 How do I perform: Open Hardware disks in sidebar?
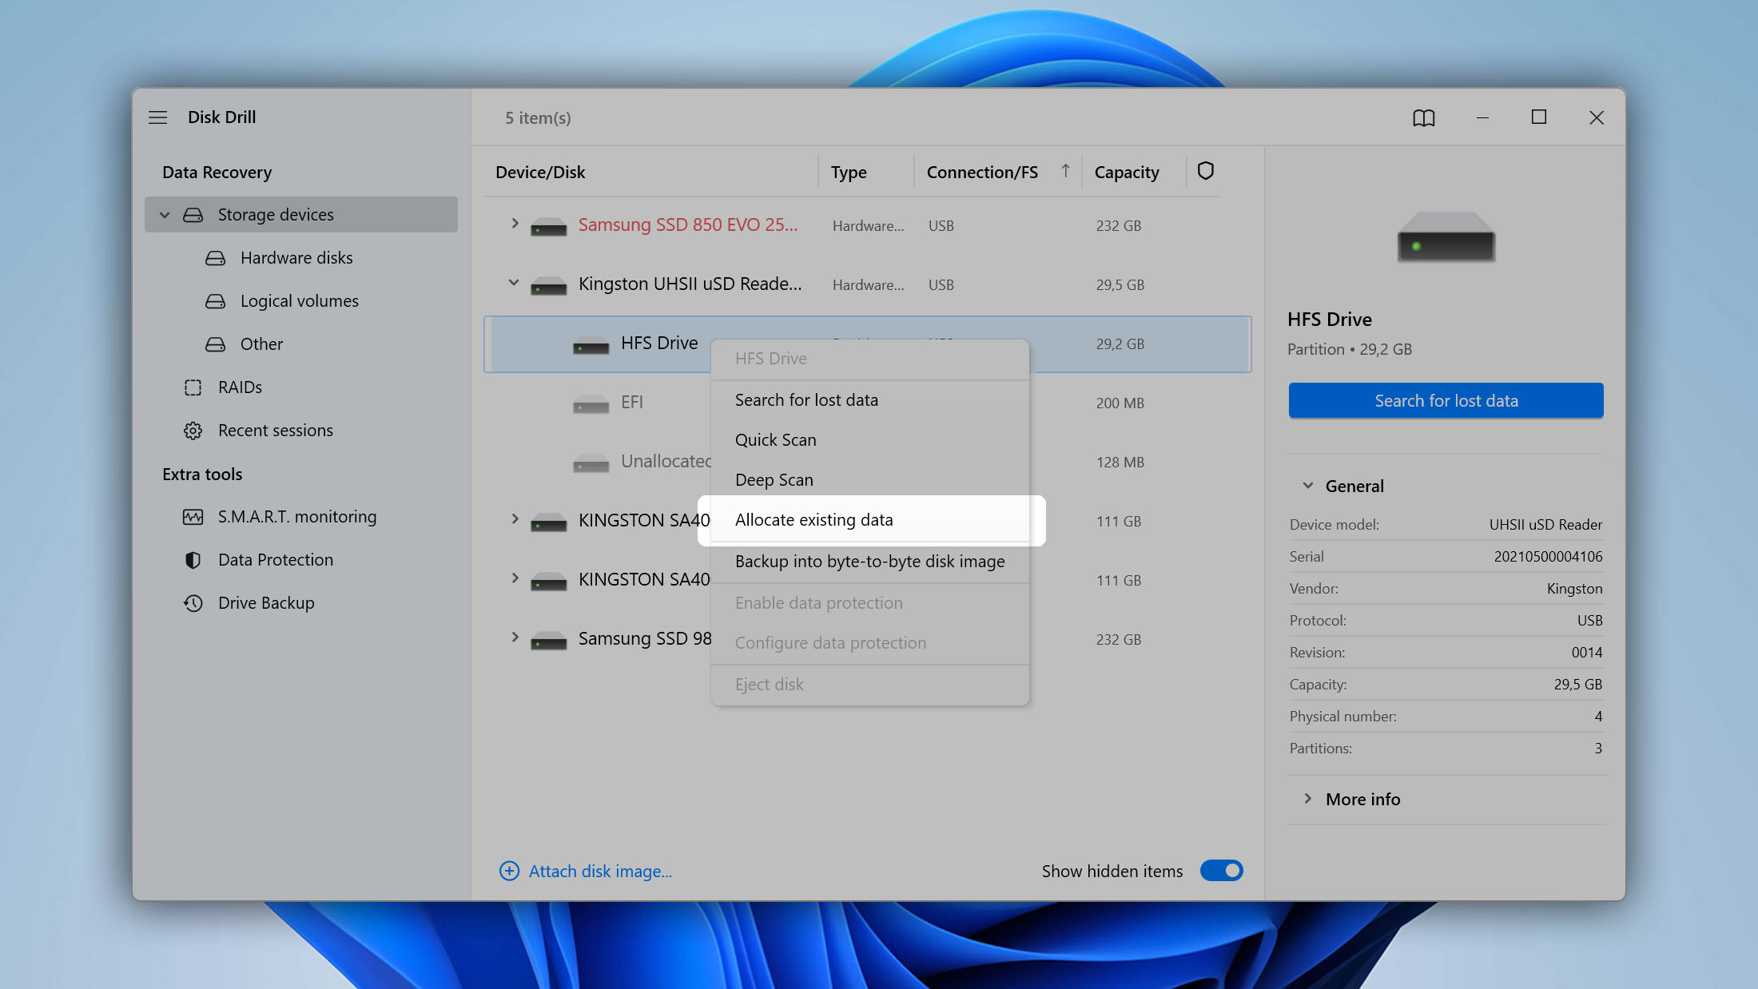click(x=296, y=258)
